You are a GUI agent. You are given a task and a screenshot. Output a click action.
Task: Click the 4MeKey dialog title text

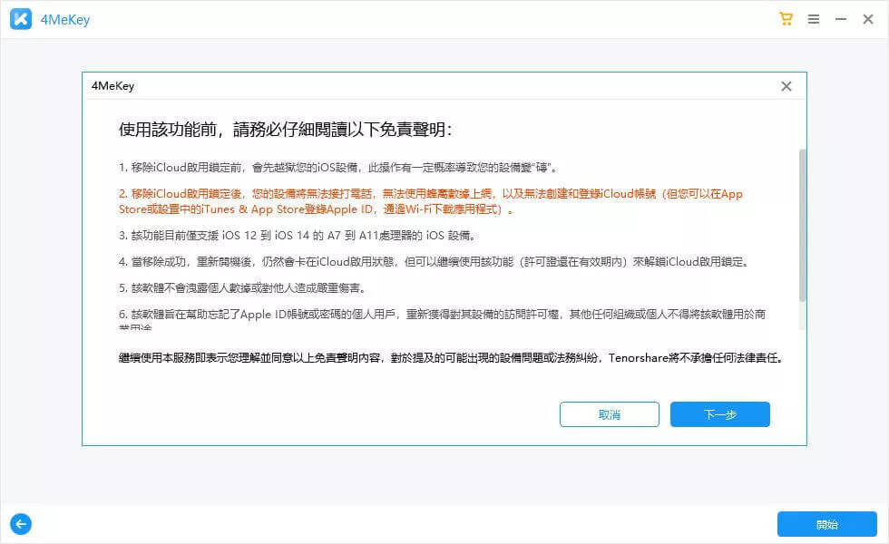pyautogui.click(x=112, y=86)
